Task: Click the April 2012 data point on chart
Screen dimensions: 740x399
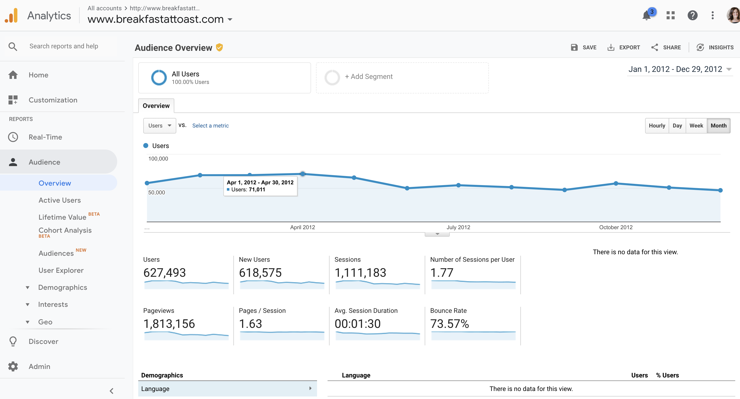Action: (303, 174)
